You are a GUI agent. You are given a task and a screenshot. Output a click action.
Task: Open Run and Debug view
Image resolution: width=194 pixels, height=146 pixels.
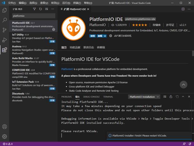click(5, 40)
